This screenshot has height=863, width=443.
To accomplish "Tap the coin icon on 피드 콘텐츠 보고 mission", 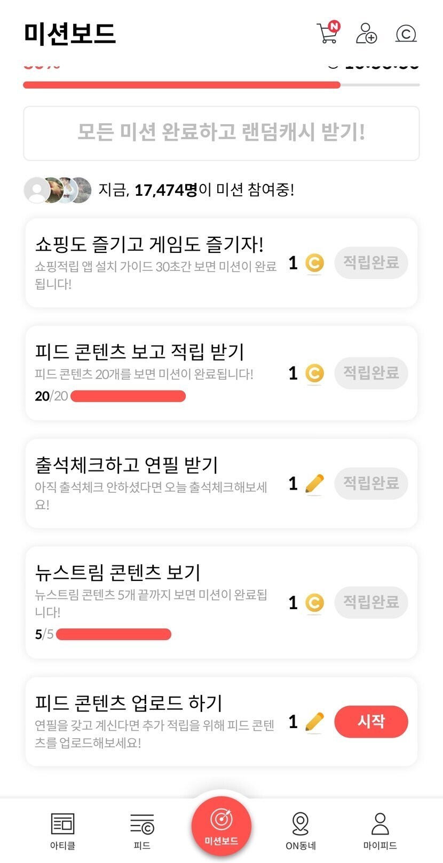I will (314, 373).
